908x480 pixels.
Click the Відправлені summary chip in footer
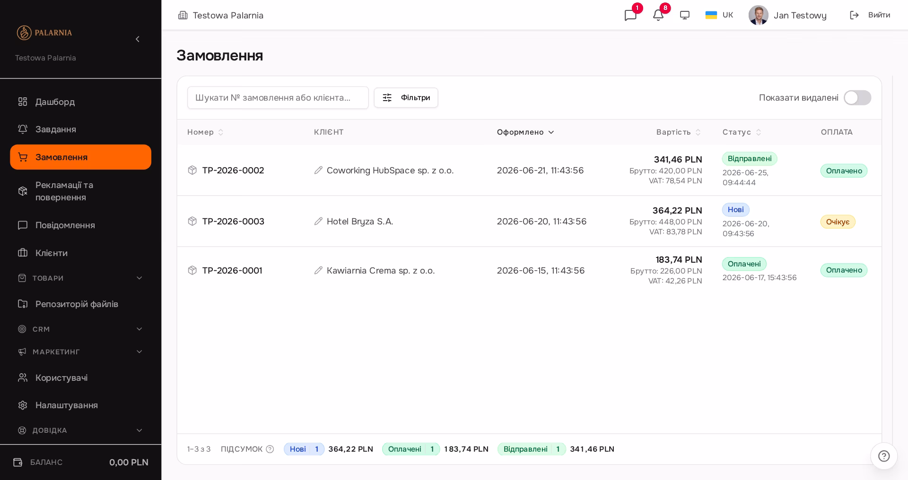click(532, 449)
